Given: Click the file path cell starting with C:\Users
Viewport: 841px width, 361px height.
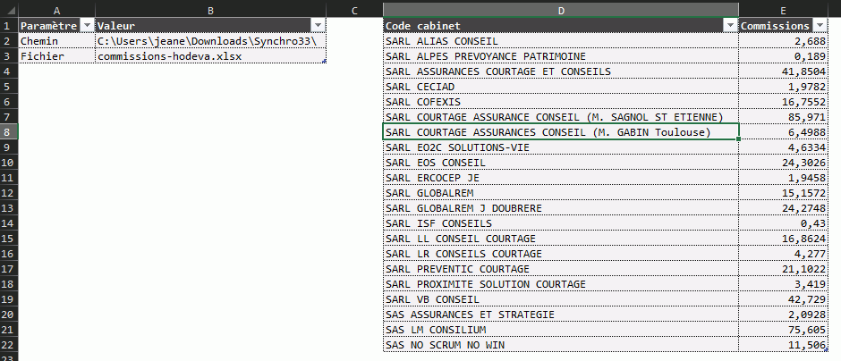Looking at the screenshot, I should coord(210,41).
